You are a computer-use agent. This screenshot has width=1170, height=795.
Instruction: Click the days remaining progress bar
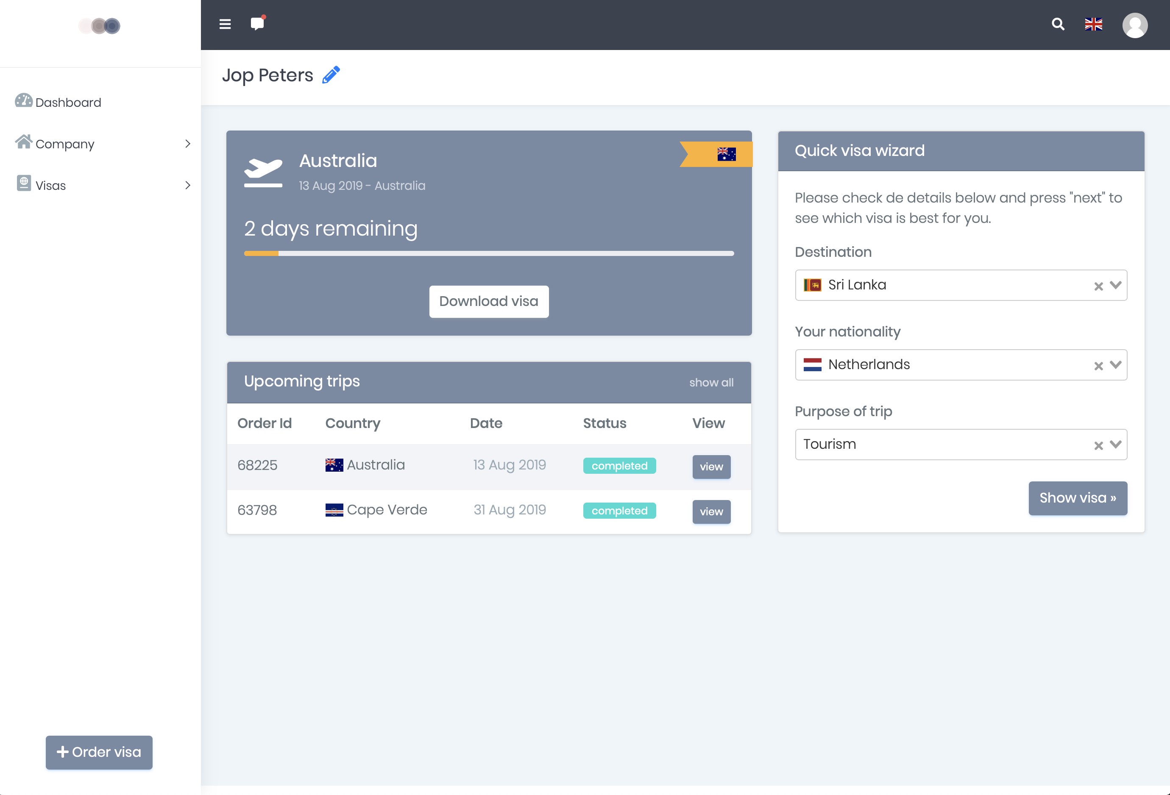click(x=489, y=253)
